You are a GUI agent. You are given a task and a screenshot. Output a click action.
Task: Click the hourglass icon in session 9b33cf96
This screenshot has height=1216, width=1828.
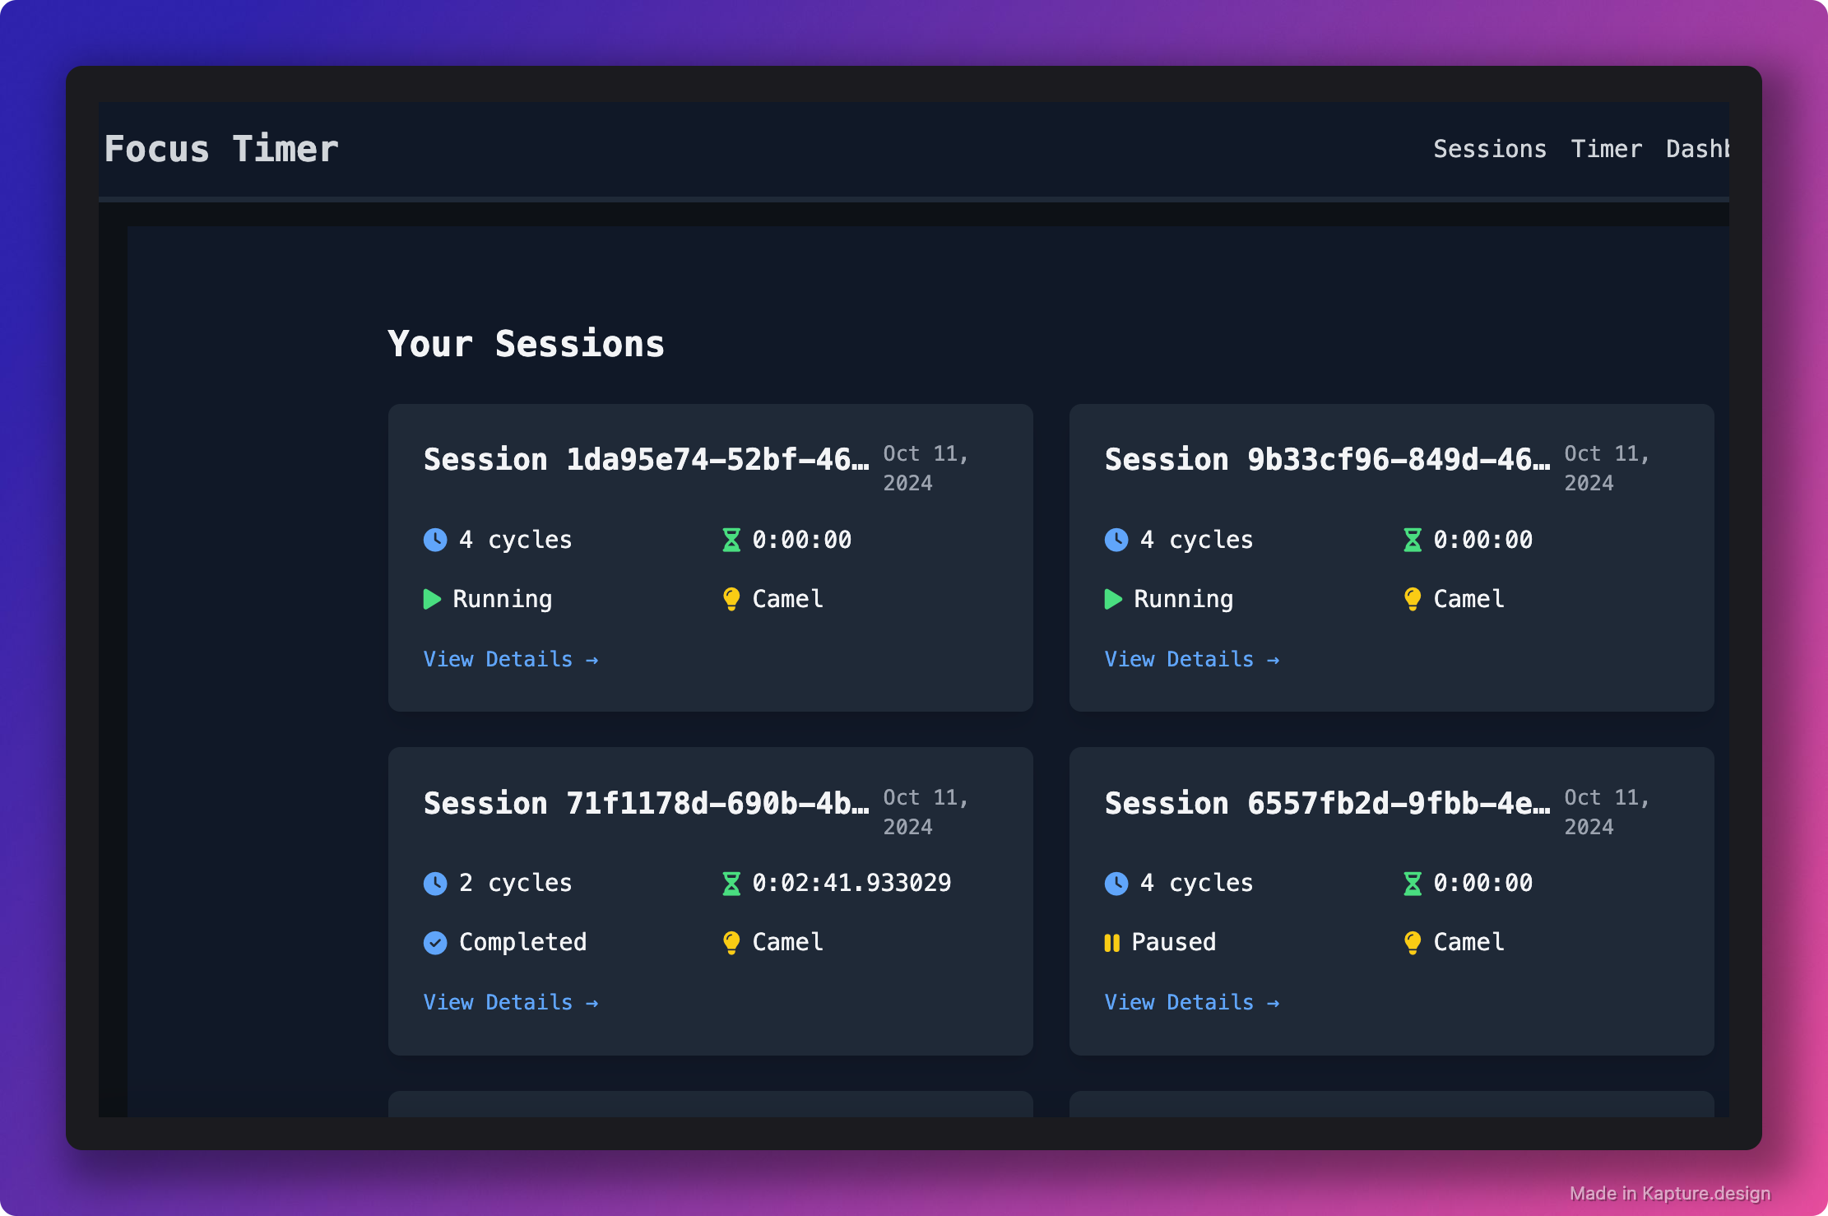(x=1413, y=540)
